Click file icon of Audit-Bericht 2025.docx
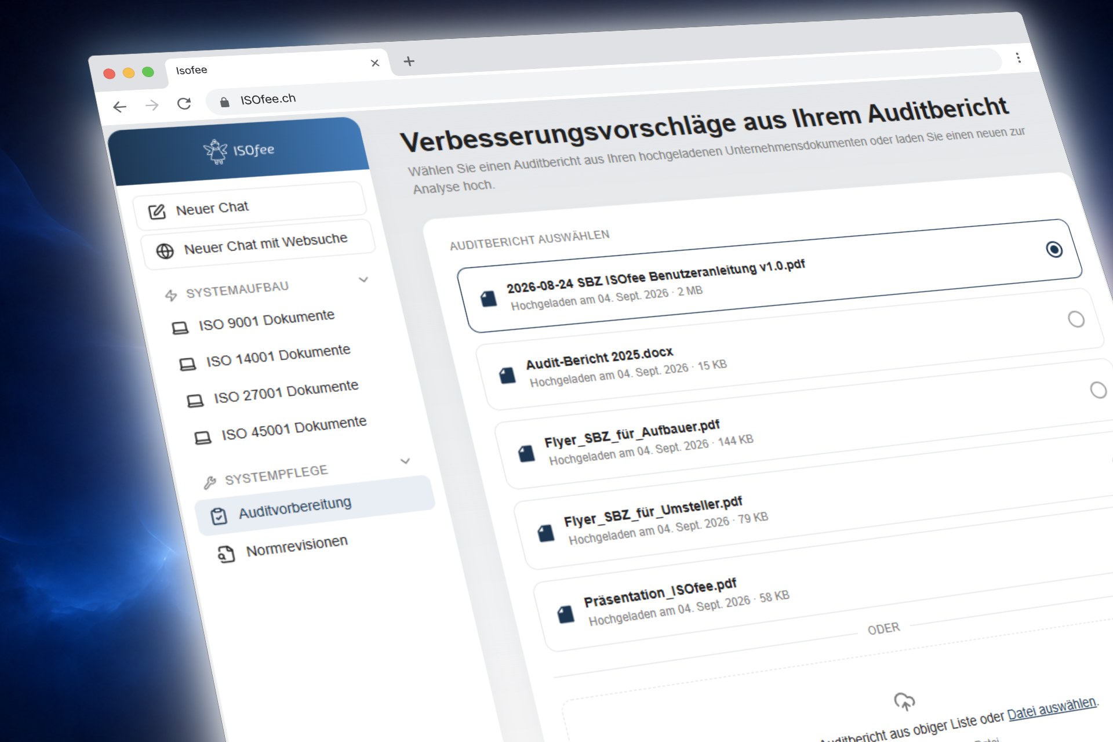Screen dimensions: 1113x742 coord(507,375)
